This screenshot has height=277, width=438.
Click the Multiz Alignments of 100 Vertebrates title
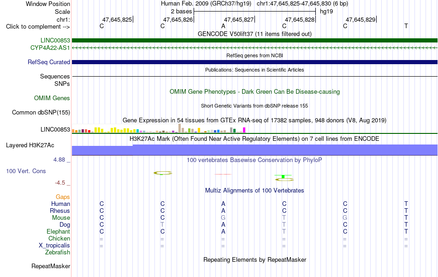(255, 191)
